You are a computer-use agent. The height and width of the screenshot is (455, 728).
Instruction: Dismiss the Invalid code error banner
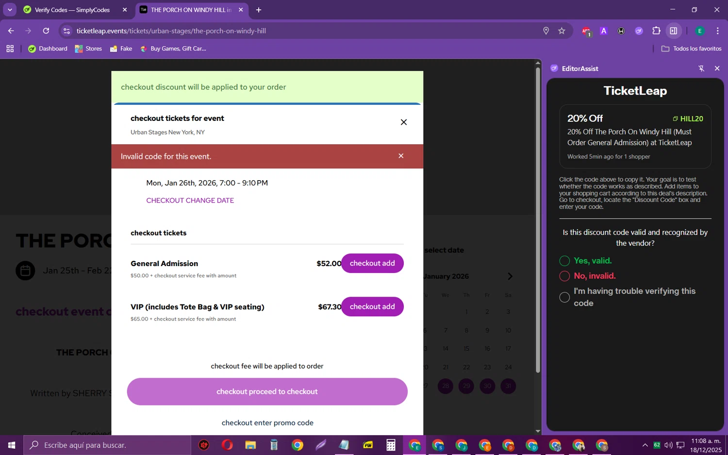401,156
